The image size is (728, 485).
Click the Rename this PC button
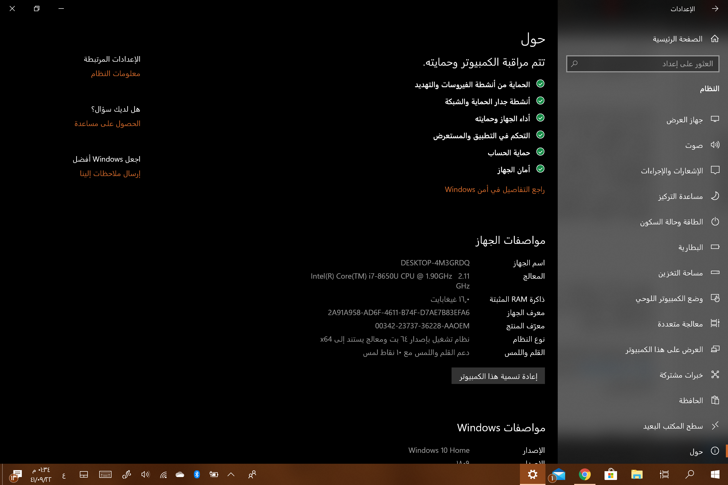point(498,376)
